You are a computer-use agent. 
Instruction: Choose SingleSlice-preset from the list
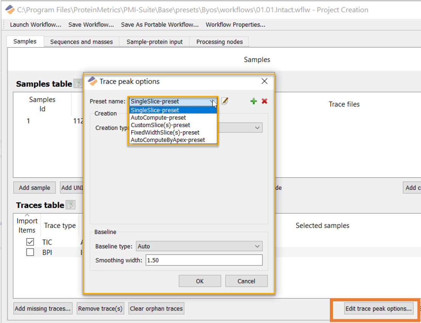coord(173,110)
